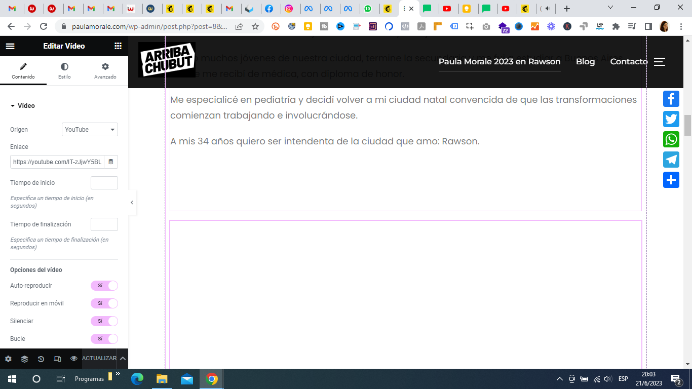
Task: Click the page vertical scrollbar thumb
Action: click(687, 125)
